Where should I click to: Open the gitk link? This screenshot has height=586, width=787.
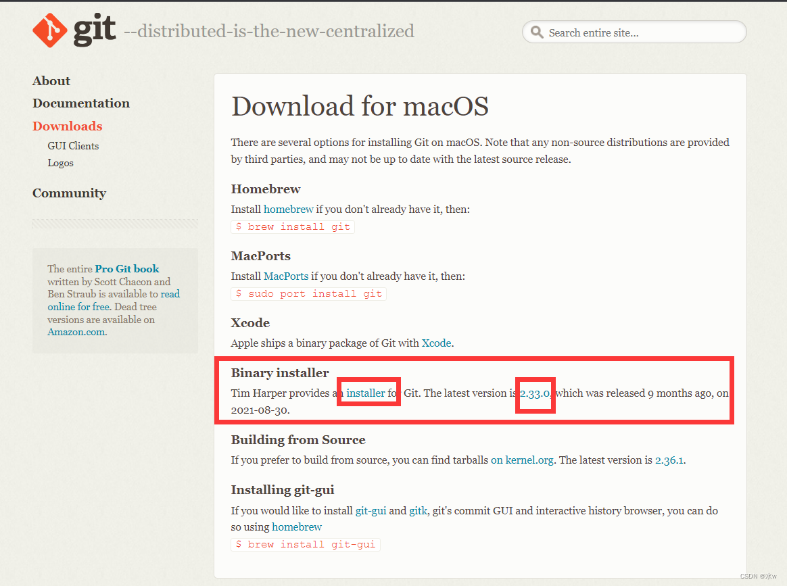(418, 511)
